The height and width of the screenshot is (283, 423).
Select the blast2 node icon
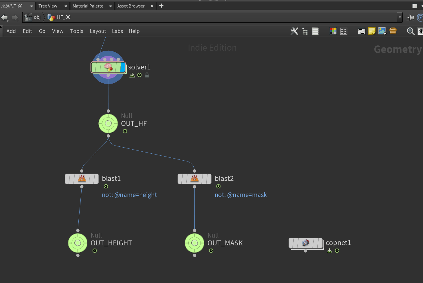coord(194,179)
